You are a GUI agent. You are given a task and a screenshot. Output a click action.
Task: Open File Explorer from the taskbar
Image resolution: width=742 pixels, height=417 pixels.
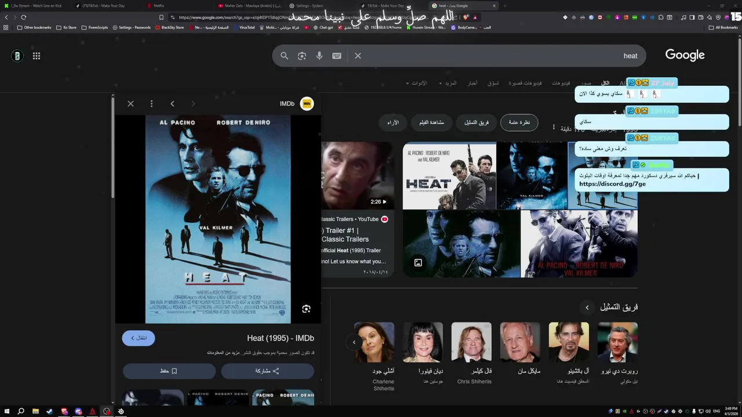click(x=35, y=411)
